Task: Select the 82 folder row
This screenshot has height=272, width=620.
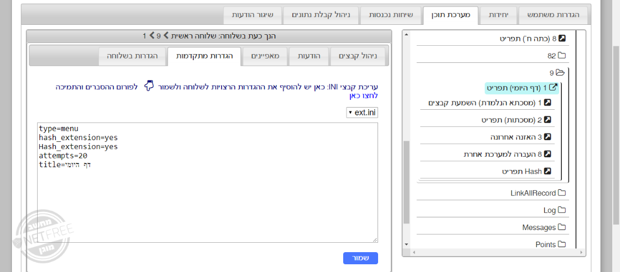Action: click(x=556, y=56)
